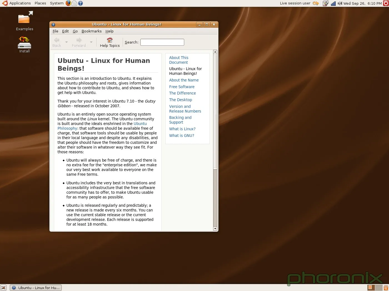Open the Bookmarks menu

[91, 31]
